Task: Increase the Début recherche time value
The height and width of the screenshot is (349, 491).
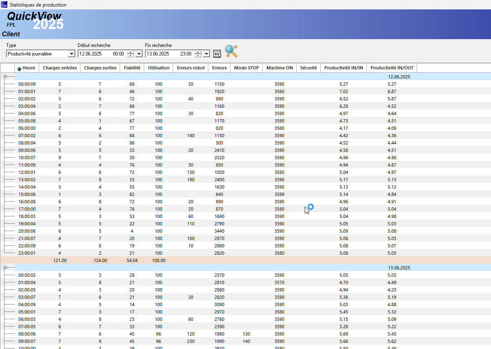Action: coord(130,52)
